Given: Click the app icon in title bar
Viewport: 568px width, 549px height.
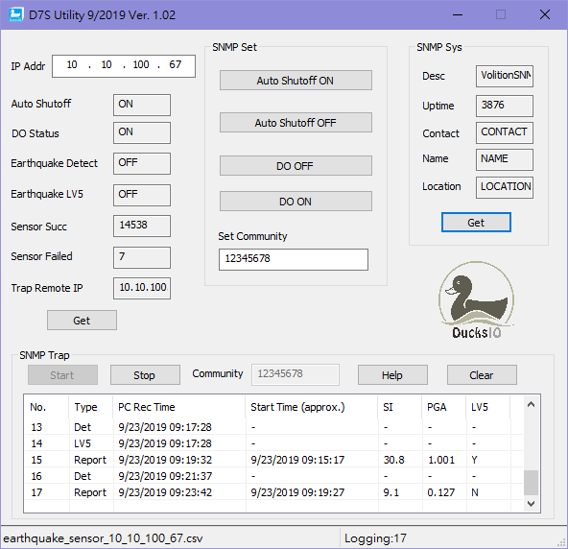Looking at the screenshot, I should (x=15, y=14).
